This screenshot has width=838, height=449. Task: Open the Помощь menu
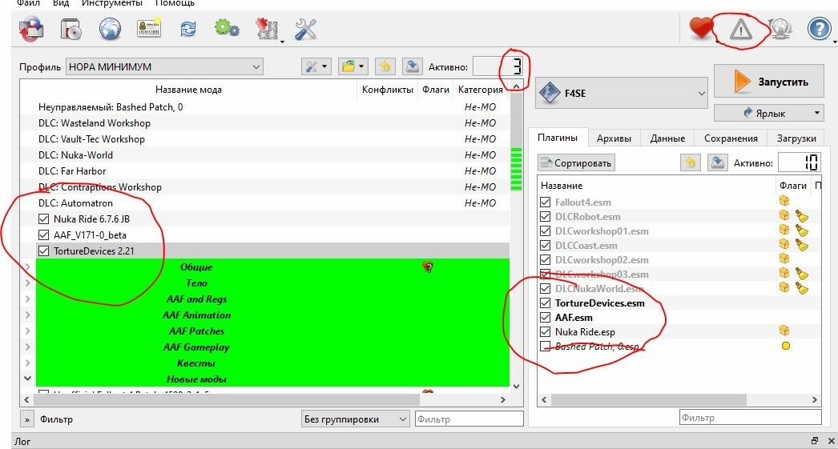175,3
